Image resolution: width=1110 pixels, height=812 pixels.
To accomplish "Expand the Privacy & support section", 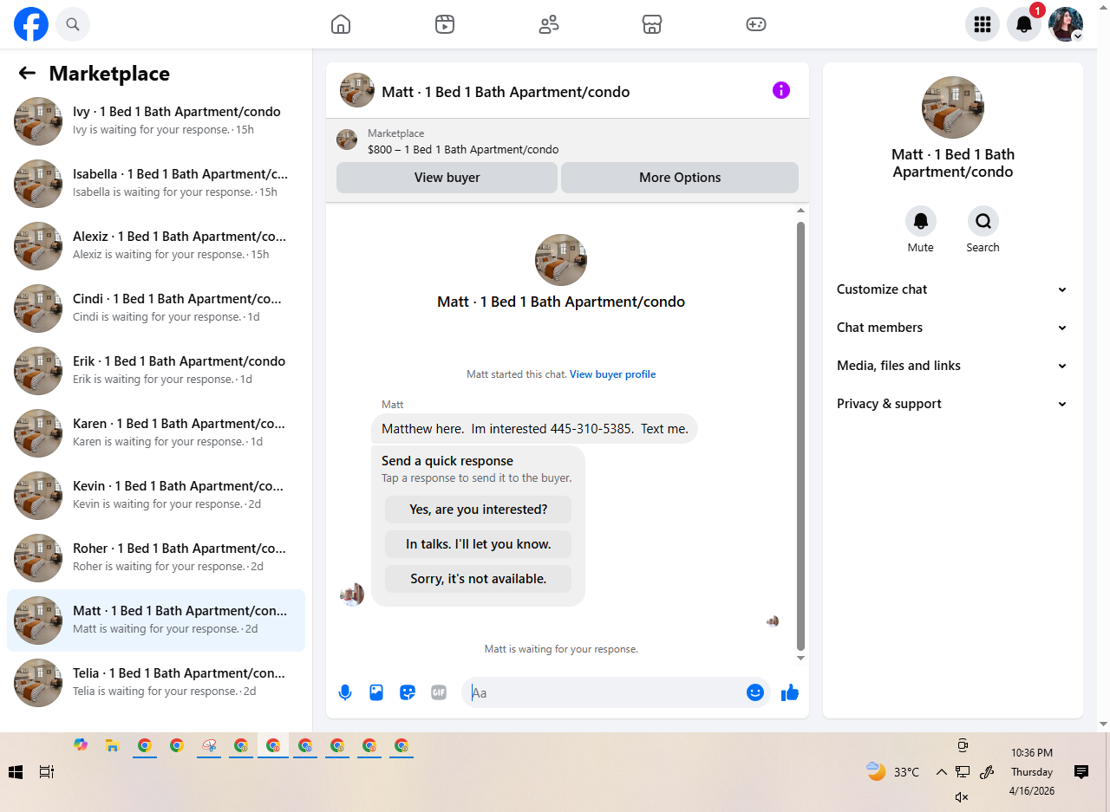I will [952, 404].
